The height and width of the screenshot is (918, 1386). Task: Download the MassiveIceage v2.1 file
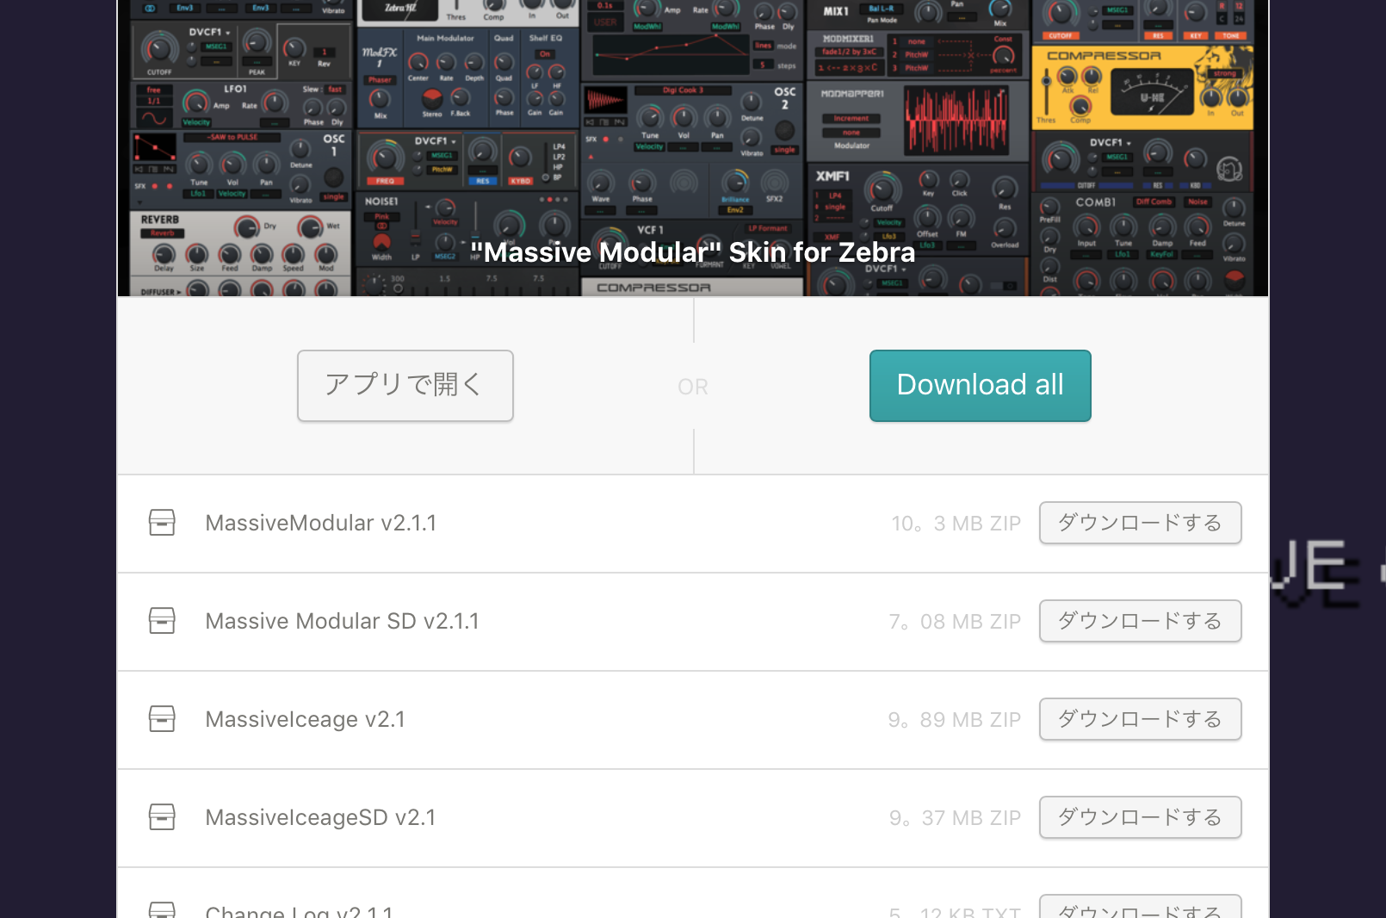(1140, 719)
